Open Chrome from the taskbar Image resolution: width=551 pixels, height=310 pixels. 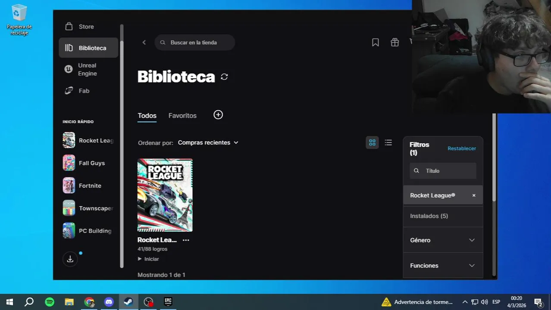(89, 302)
